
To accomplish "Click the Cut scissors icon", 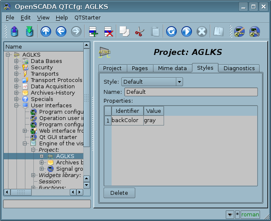I will point(140,32).
